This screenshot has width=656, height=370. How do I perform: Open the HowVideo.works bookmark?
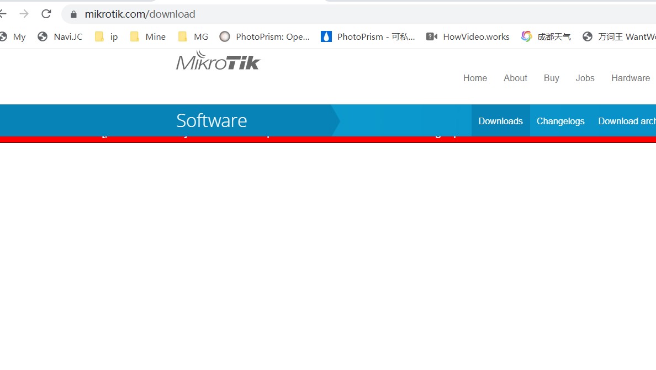tap(468, 37)
